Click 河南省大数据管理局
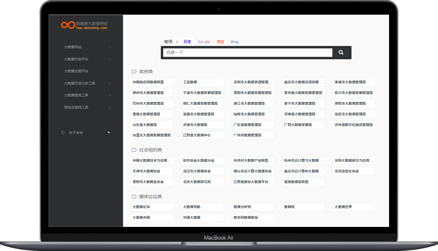This screenshot has height=251, width=438. click(304, 114)
